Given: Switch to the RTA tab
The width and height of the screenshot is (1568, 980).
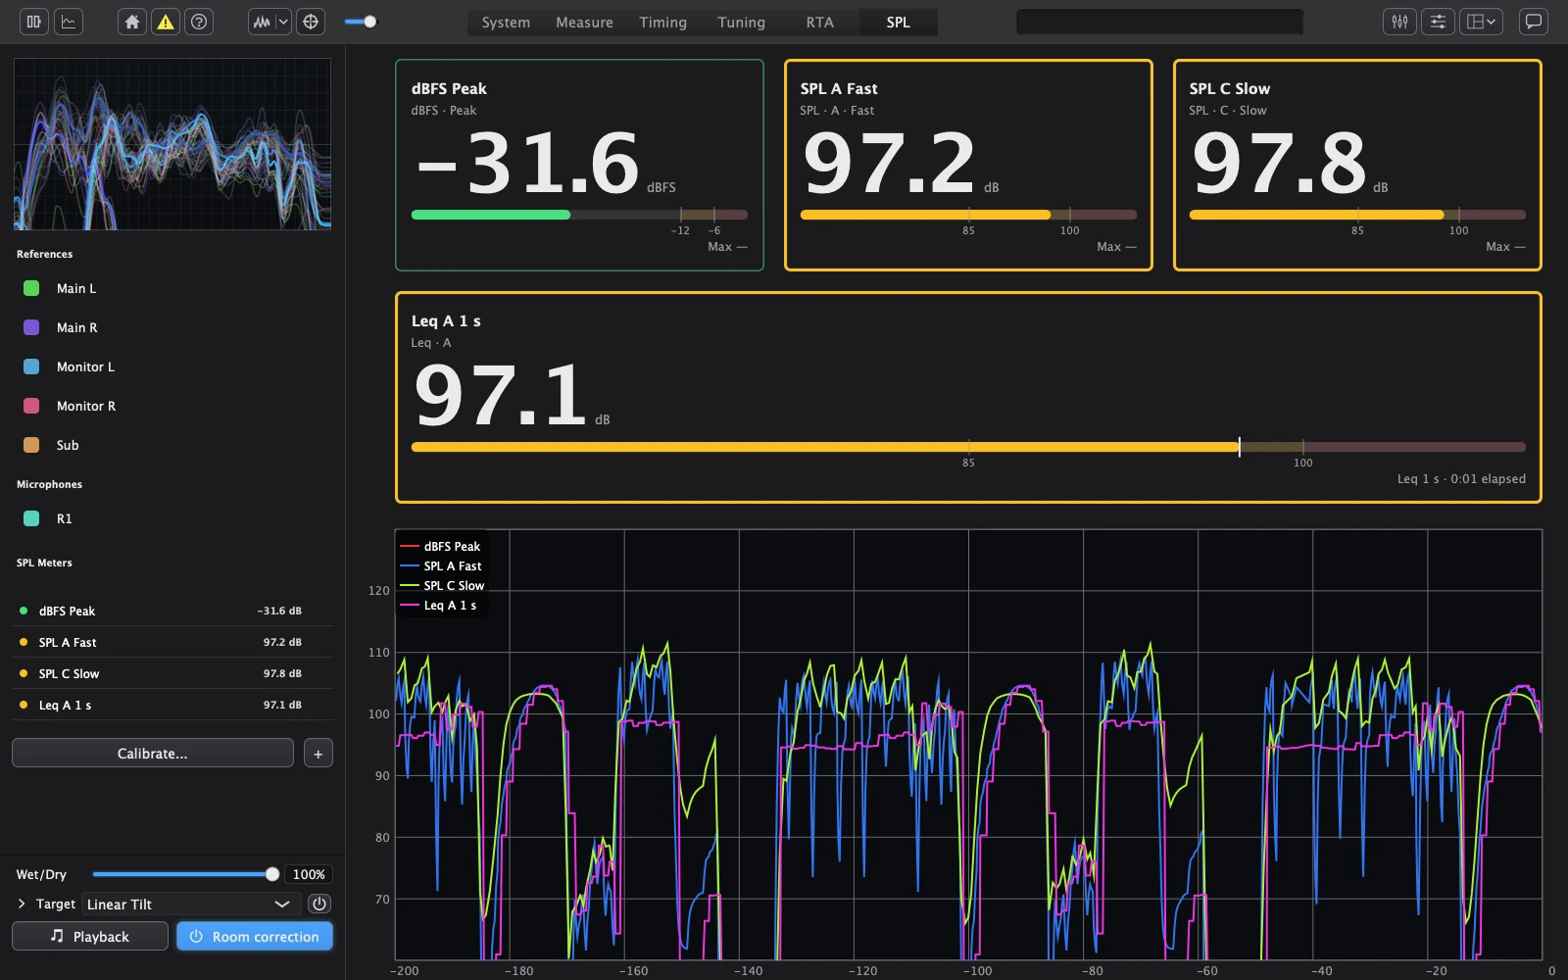Looking at the screenshot, I should coord(820,22).
